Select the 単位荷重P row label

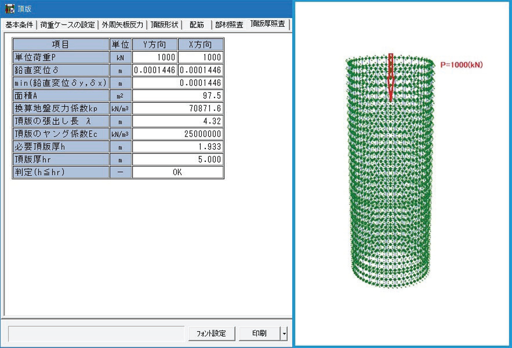click(60, 57)
